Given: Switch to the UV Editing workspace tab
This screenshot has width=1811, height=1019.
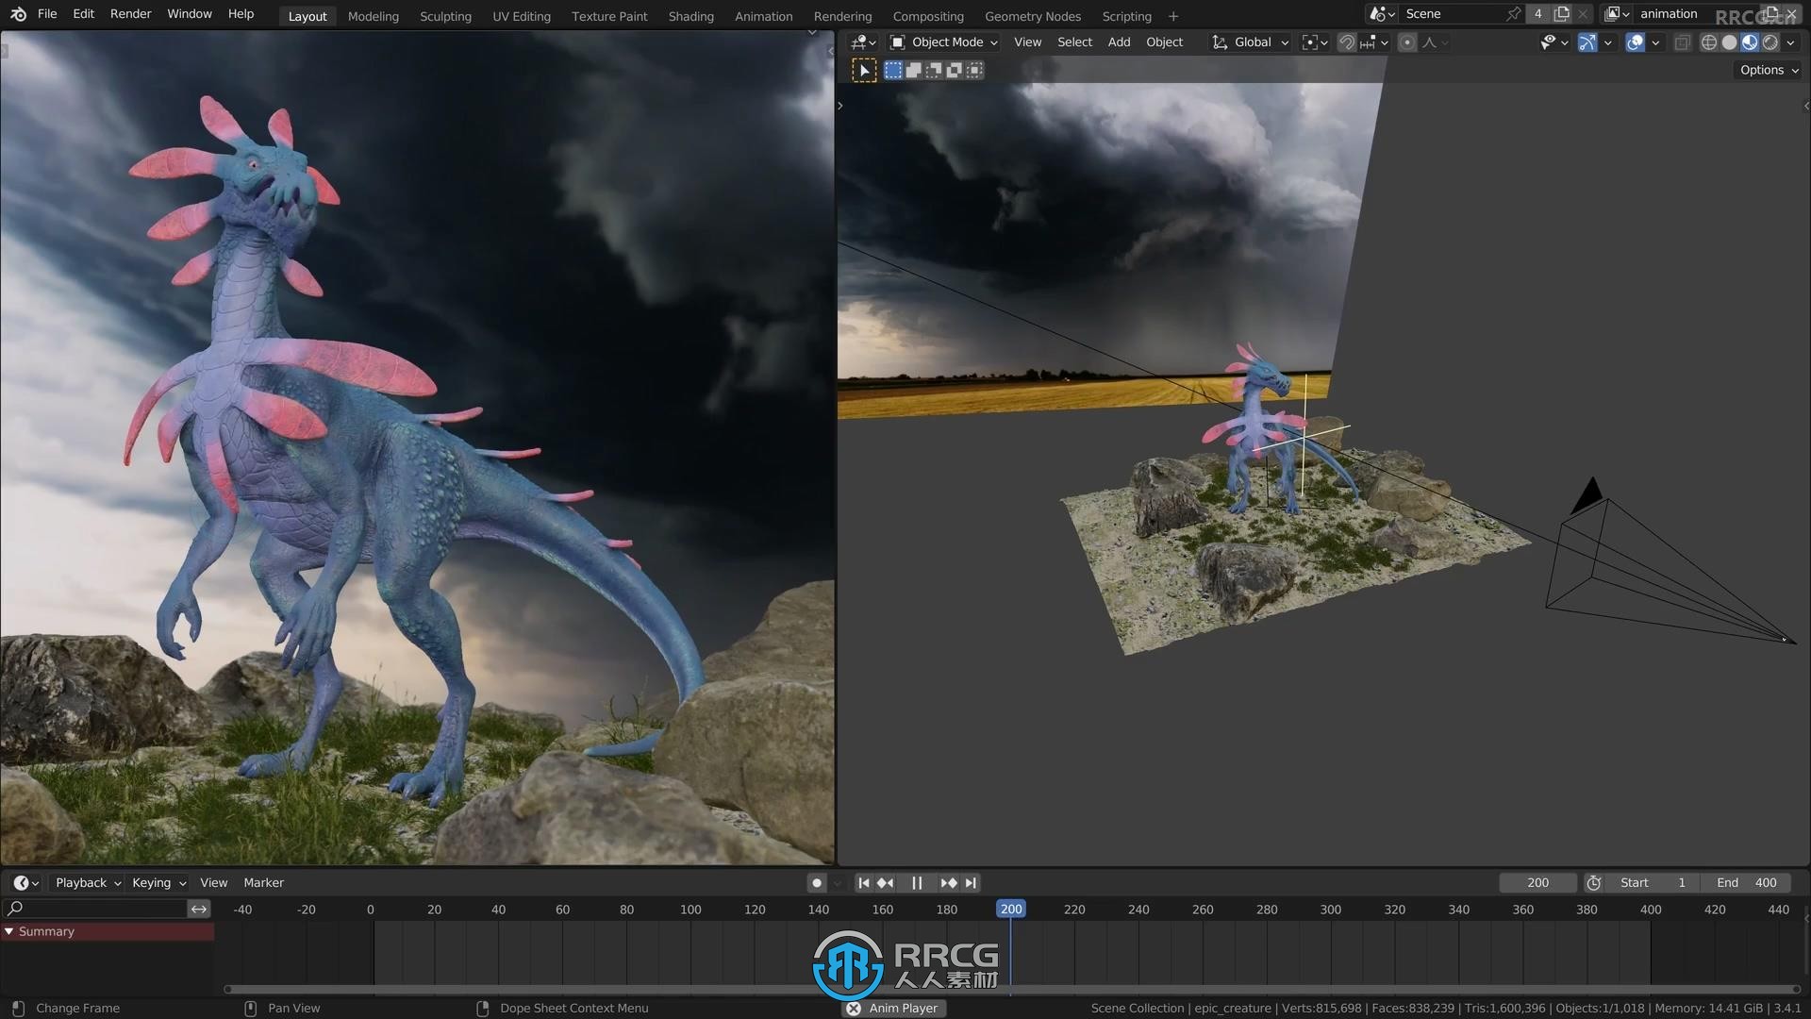Looking at the screenshot, I should [521, 16].
